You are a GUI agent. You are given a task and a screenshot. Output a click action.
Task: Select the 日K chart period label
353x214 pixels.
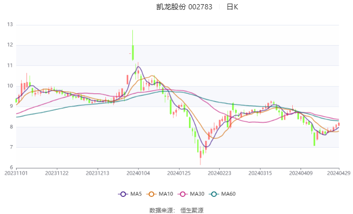click(232, 7)
